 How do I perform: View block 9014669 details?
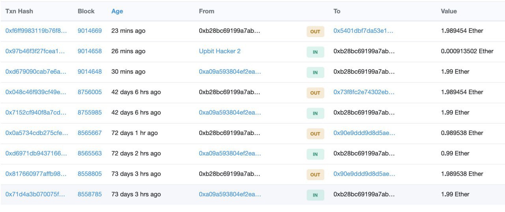(90, 31)
